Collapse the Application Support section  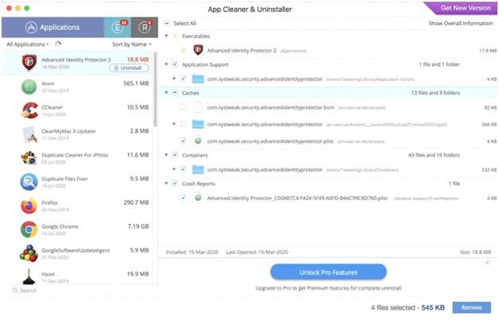166,64
